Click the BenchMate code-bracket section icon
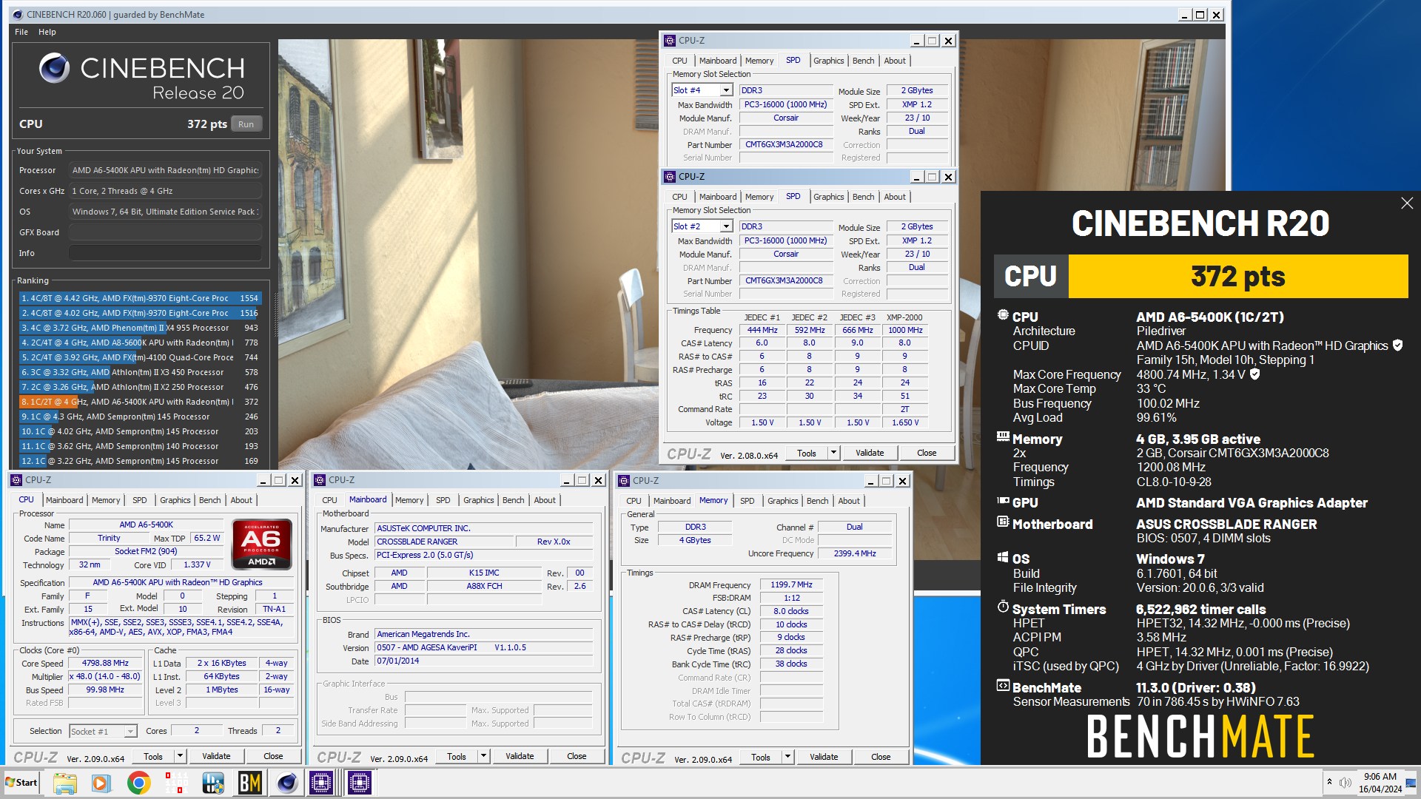This screenshot has height=799, width=1421. [1003, 686]
